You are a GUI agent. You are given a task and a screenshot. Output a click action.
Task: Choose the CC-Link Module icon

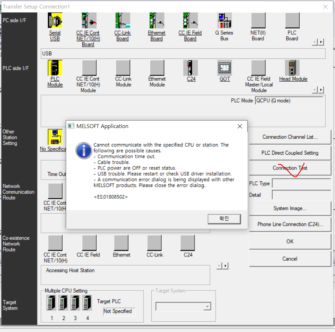123,68
